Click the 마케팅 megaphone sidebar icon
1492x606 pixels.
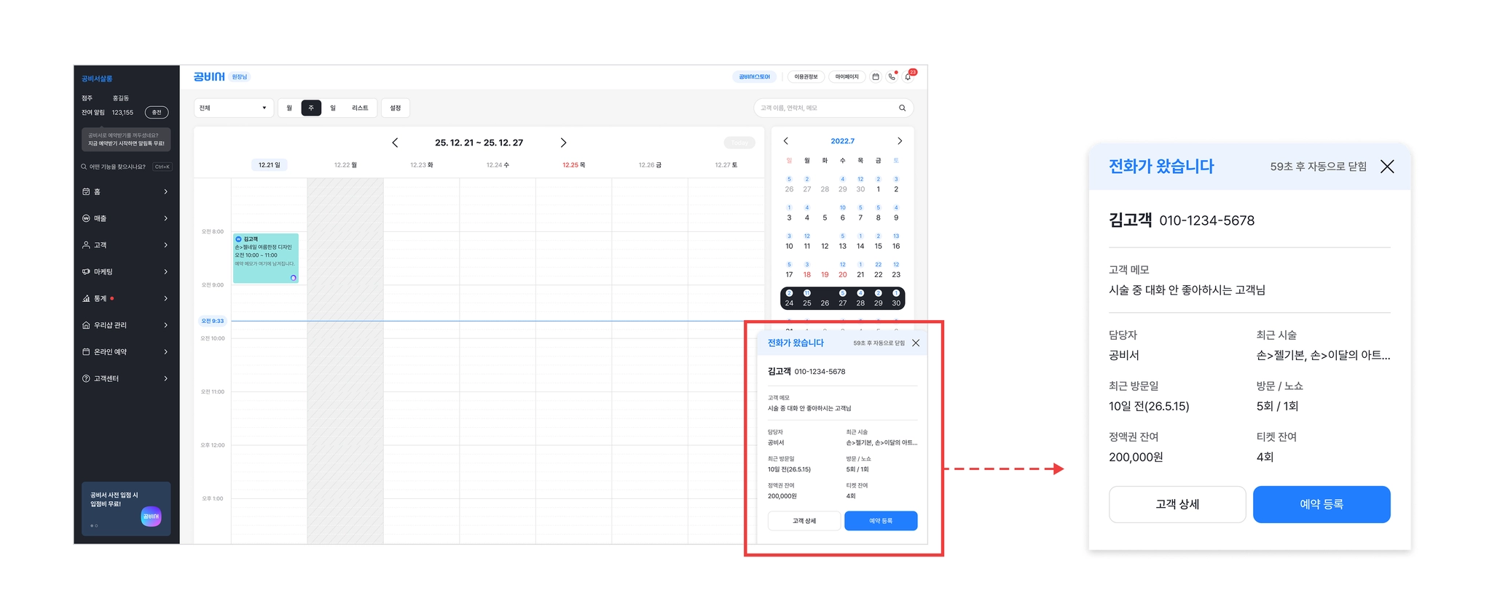(86, 271)
